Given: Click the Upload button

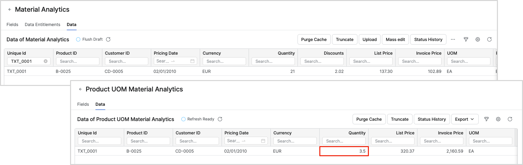Looking at the screenshot, I should (370, 39).
